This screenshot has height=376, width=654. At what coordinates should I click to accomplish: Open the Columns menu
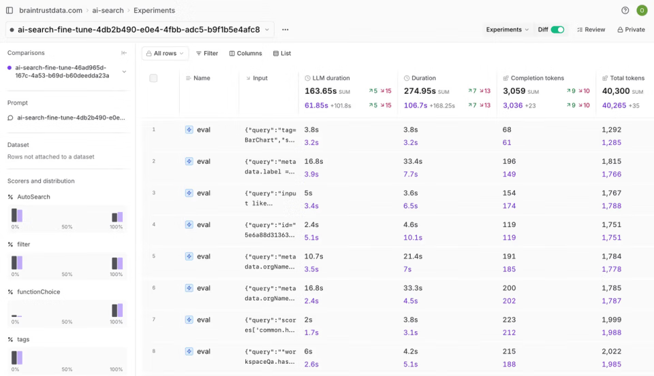point(245,53)
